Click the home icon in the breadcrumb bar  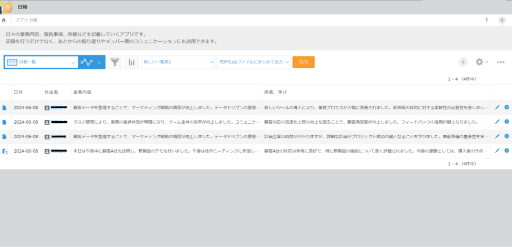tap(4, 20)
